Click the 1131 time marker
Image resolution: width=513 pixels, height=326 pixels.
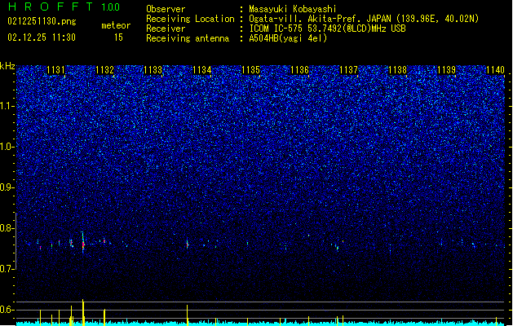pyautogui.click(x=55, y=69)
